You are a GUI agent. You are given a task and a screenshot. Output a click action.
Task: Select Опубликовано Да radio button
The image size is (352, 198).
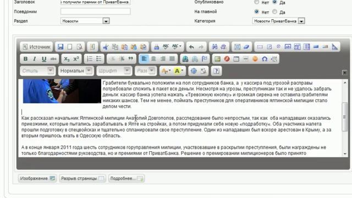coord(274,2)
